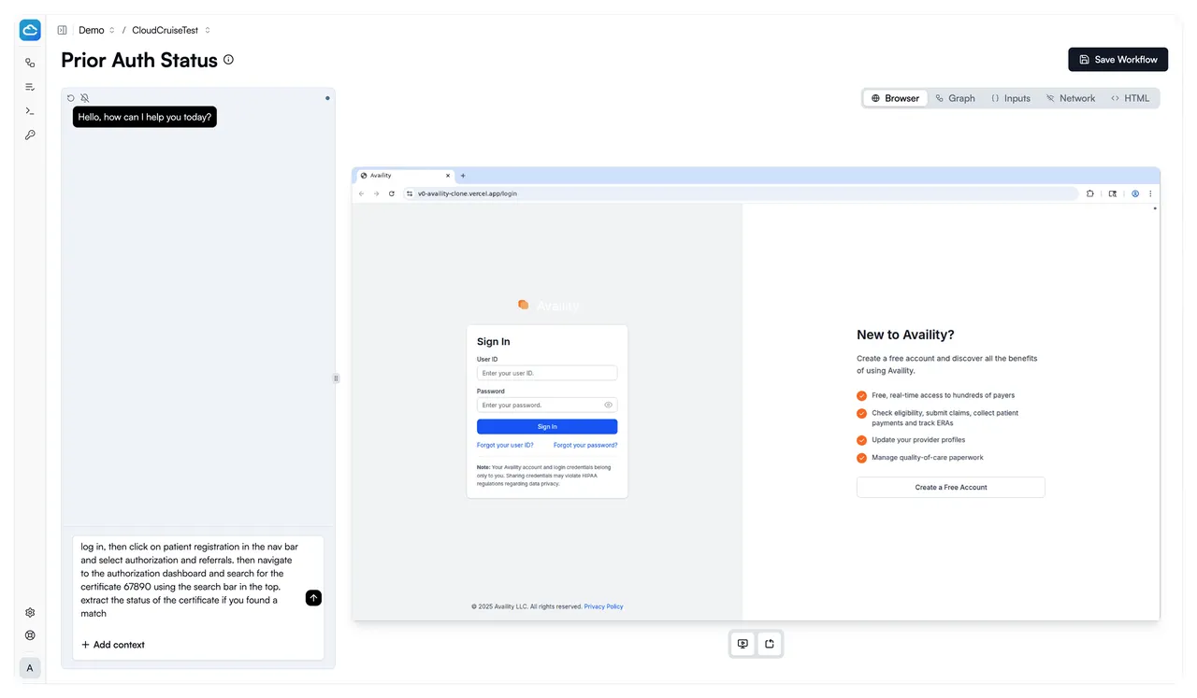Open the workflows icon in sidebar
1197x698 pixels.
[x=30, y=63]
